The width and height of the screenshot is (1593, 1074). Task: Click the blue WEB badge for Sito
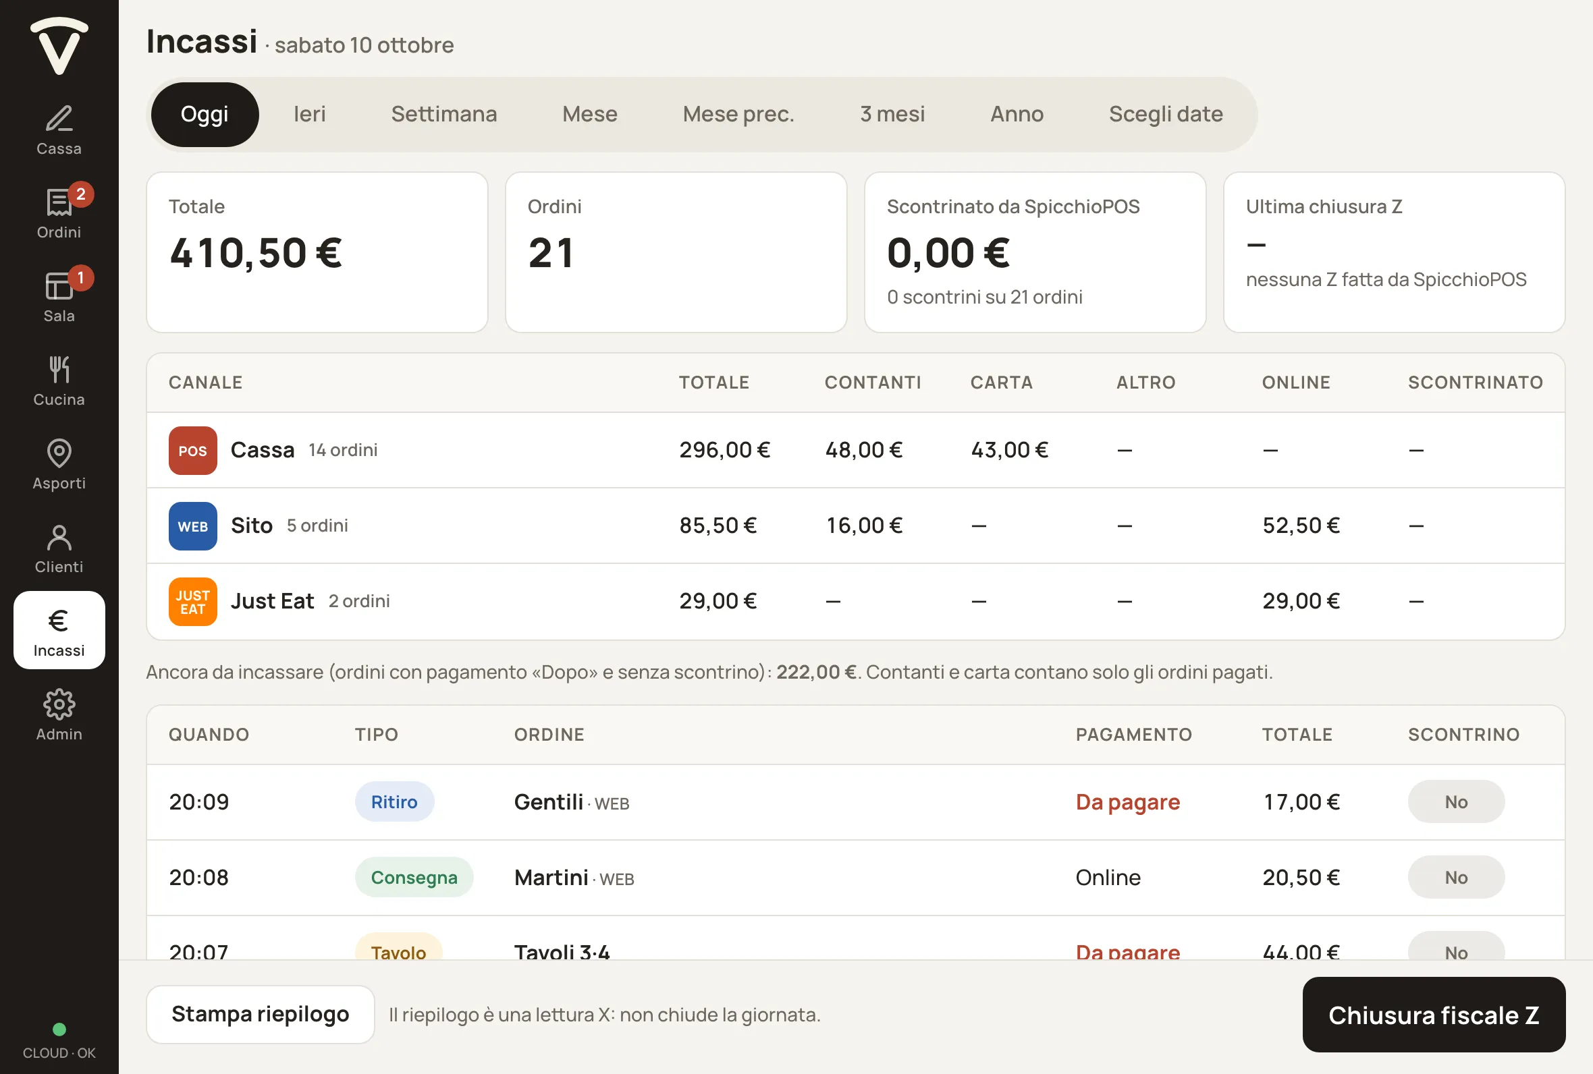click(192, 526)
